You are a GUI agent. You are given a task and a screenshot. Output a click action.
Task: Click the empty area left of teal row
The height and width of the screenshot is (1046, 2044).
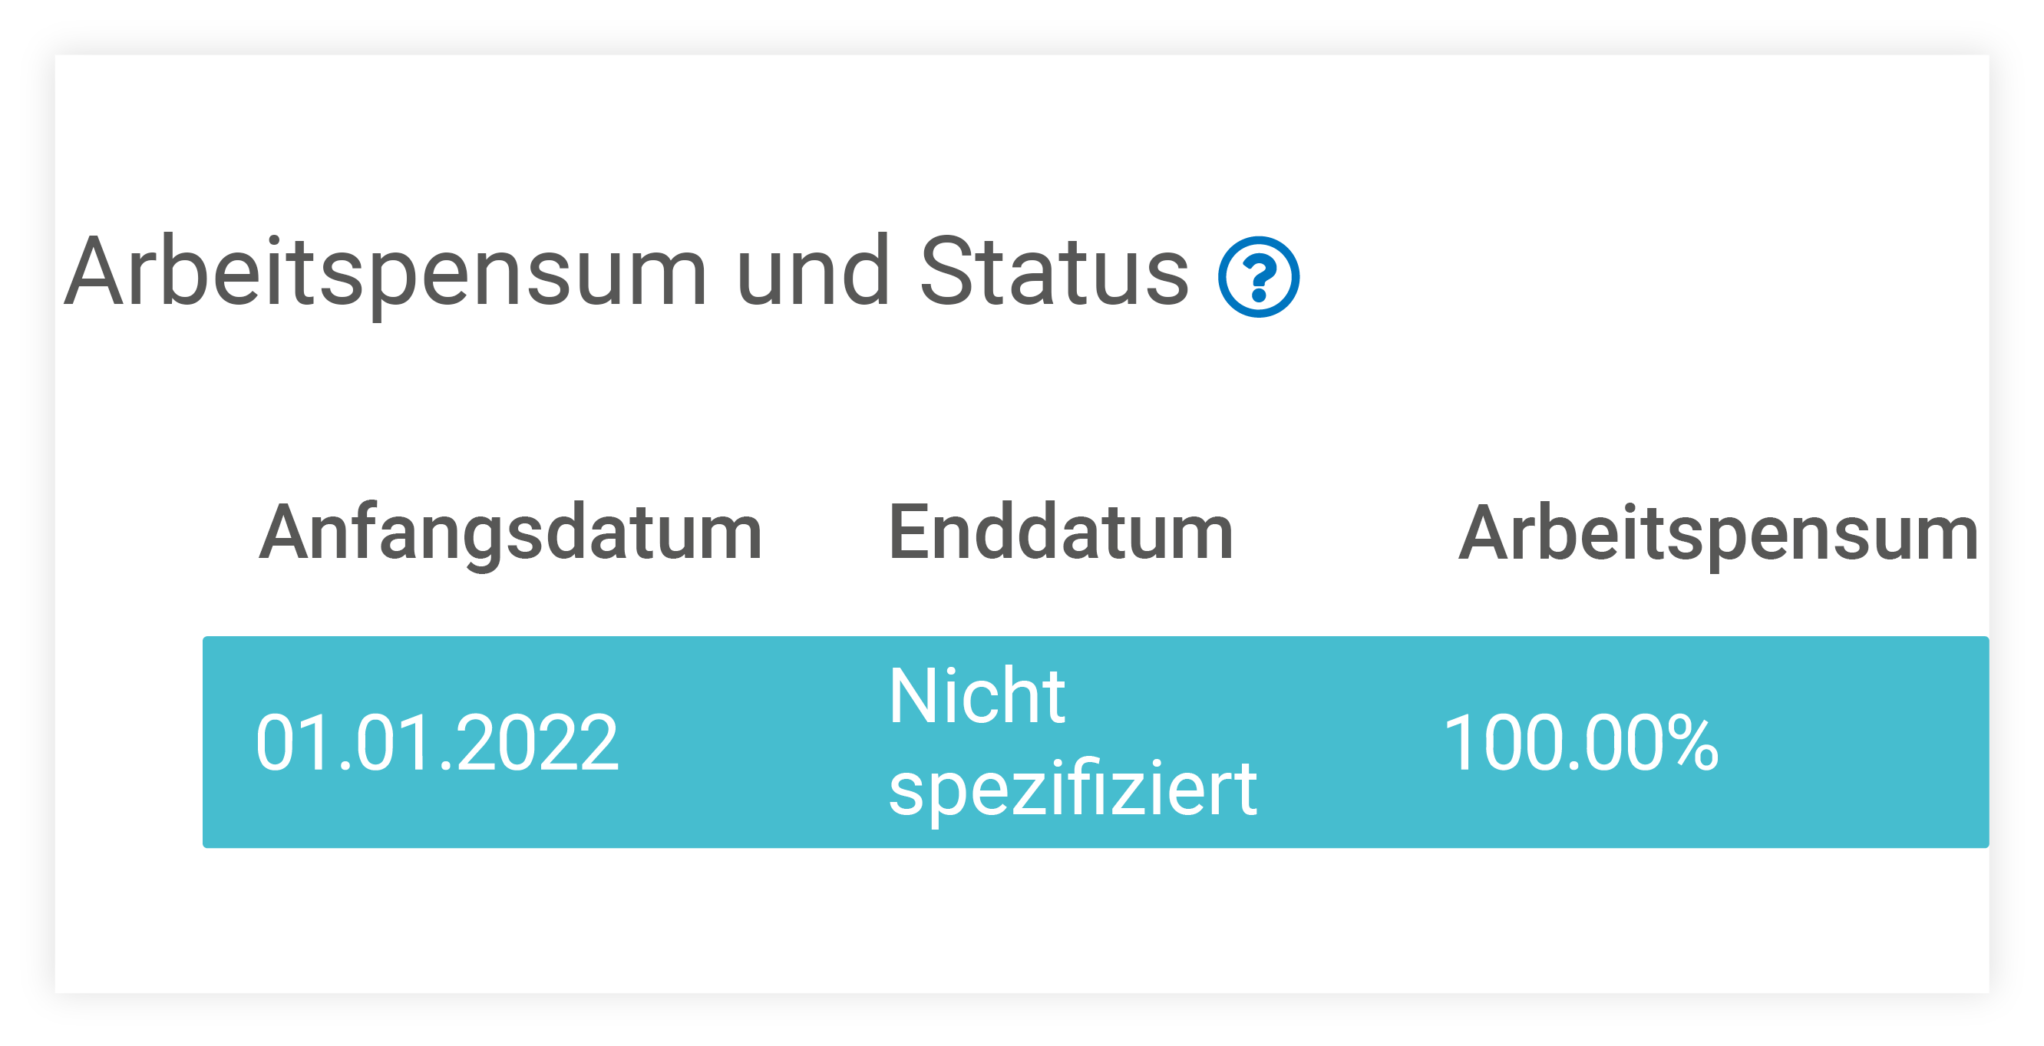pos(128,742)
